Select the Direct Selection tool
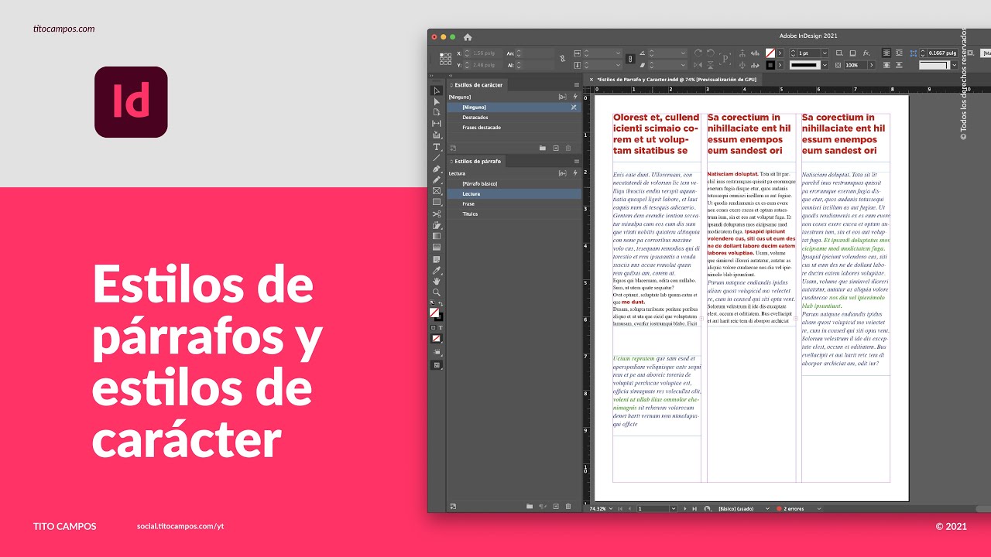The image size is (991, 557). 437,101
